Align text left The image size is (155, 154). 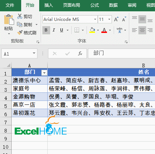click(135, 30)
